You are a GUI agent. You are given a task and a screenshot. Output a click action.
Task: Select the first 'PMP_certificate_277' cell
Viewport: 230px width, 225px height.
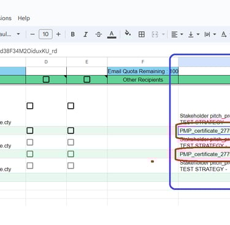(204, 131)
